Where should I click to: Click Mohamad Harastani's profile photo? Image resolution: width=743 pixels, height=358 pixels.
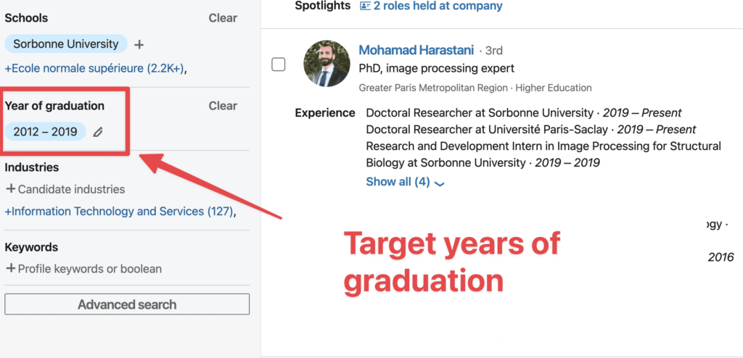tap(327, 64)
